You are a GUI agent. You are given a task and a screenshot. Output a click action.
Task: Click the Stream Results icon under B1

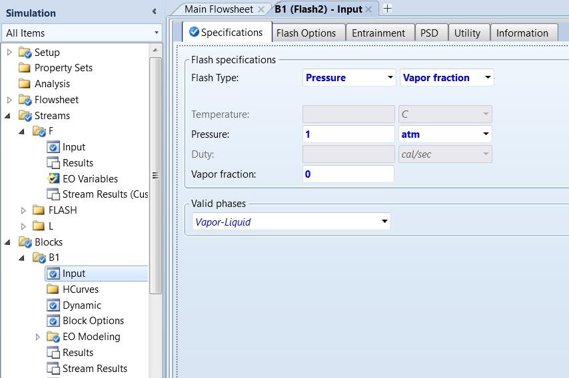(x=53, y=369)
